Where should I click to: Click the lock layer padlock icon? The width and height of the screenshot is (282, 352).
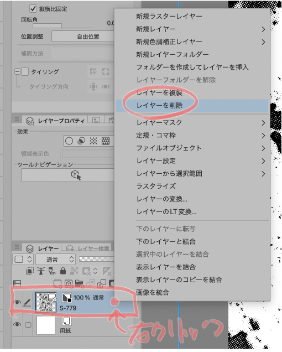(x=63, y=271)
